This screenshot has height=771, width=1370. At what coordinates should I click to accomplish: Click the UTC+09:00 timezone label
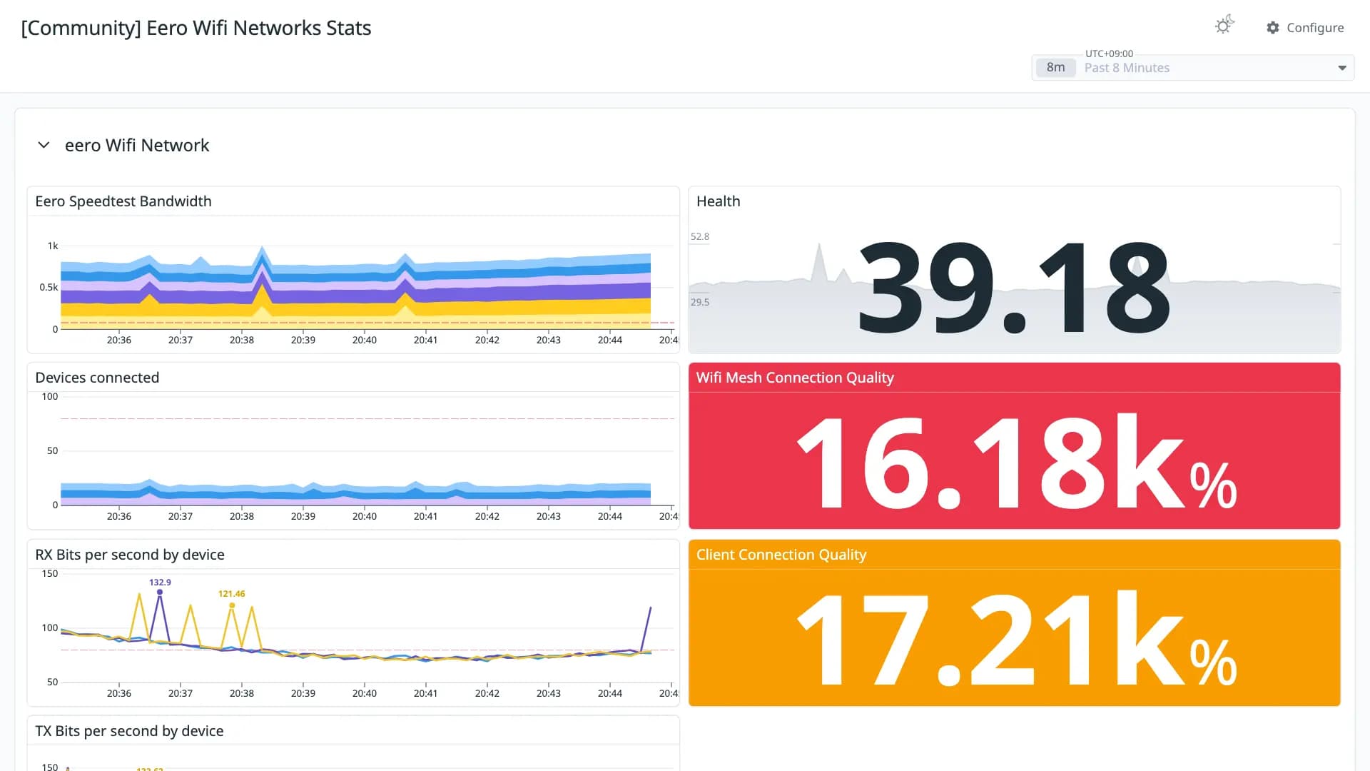(x=1109, y=54)
